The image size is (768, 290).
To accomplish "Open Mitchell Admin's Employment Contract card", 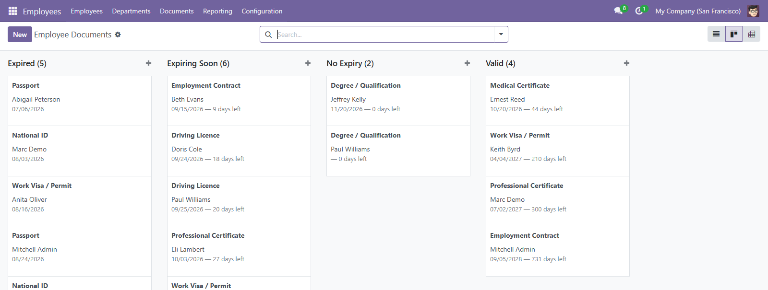I will pyautogui.click(x=558, y=251).
